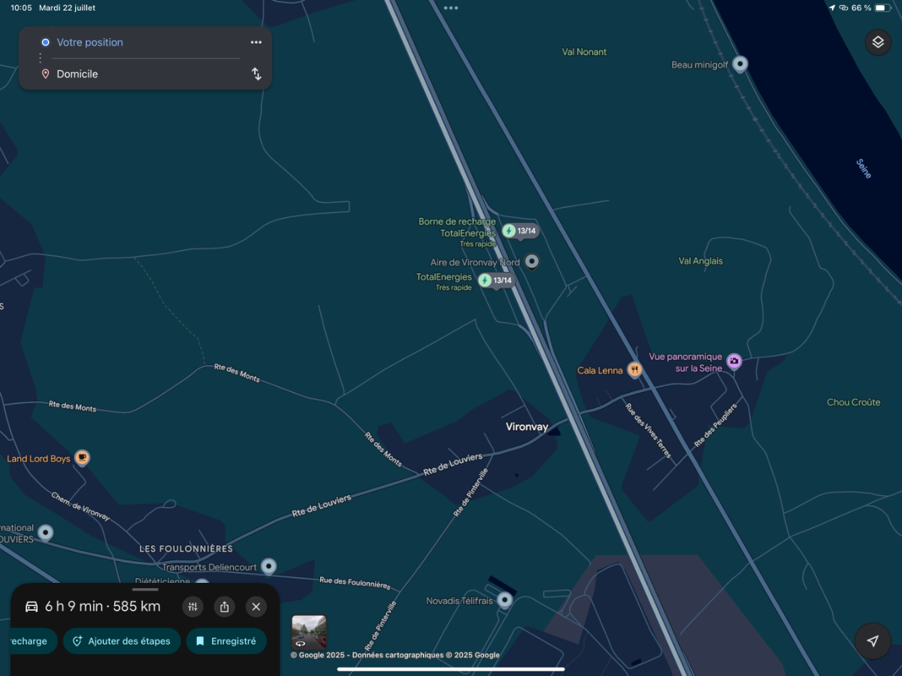
Task: Share the route directions
Action: pyautogui.click(x=225, y=607)
